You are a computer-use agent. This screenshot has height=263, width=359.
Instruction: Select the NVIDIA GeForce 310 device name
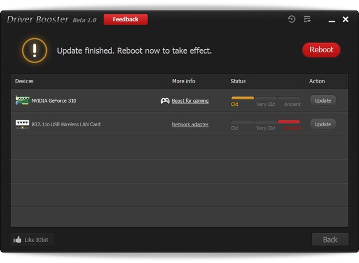pyautogui.click(x=54, y=100)
